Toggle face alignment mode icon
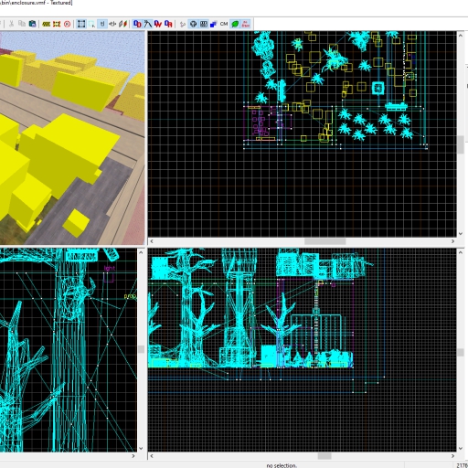The width and height of the screenshot is (468, 468). pos(122,24)
